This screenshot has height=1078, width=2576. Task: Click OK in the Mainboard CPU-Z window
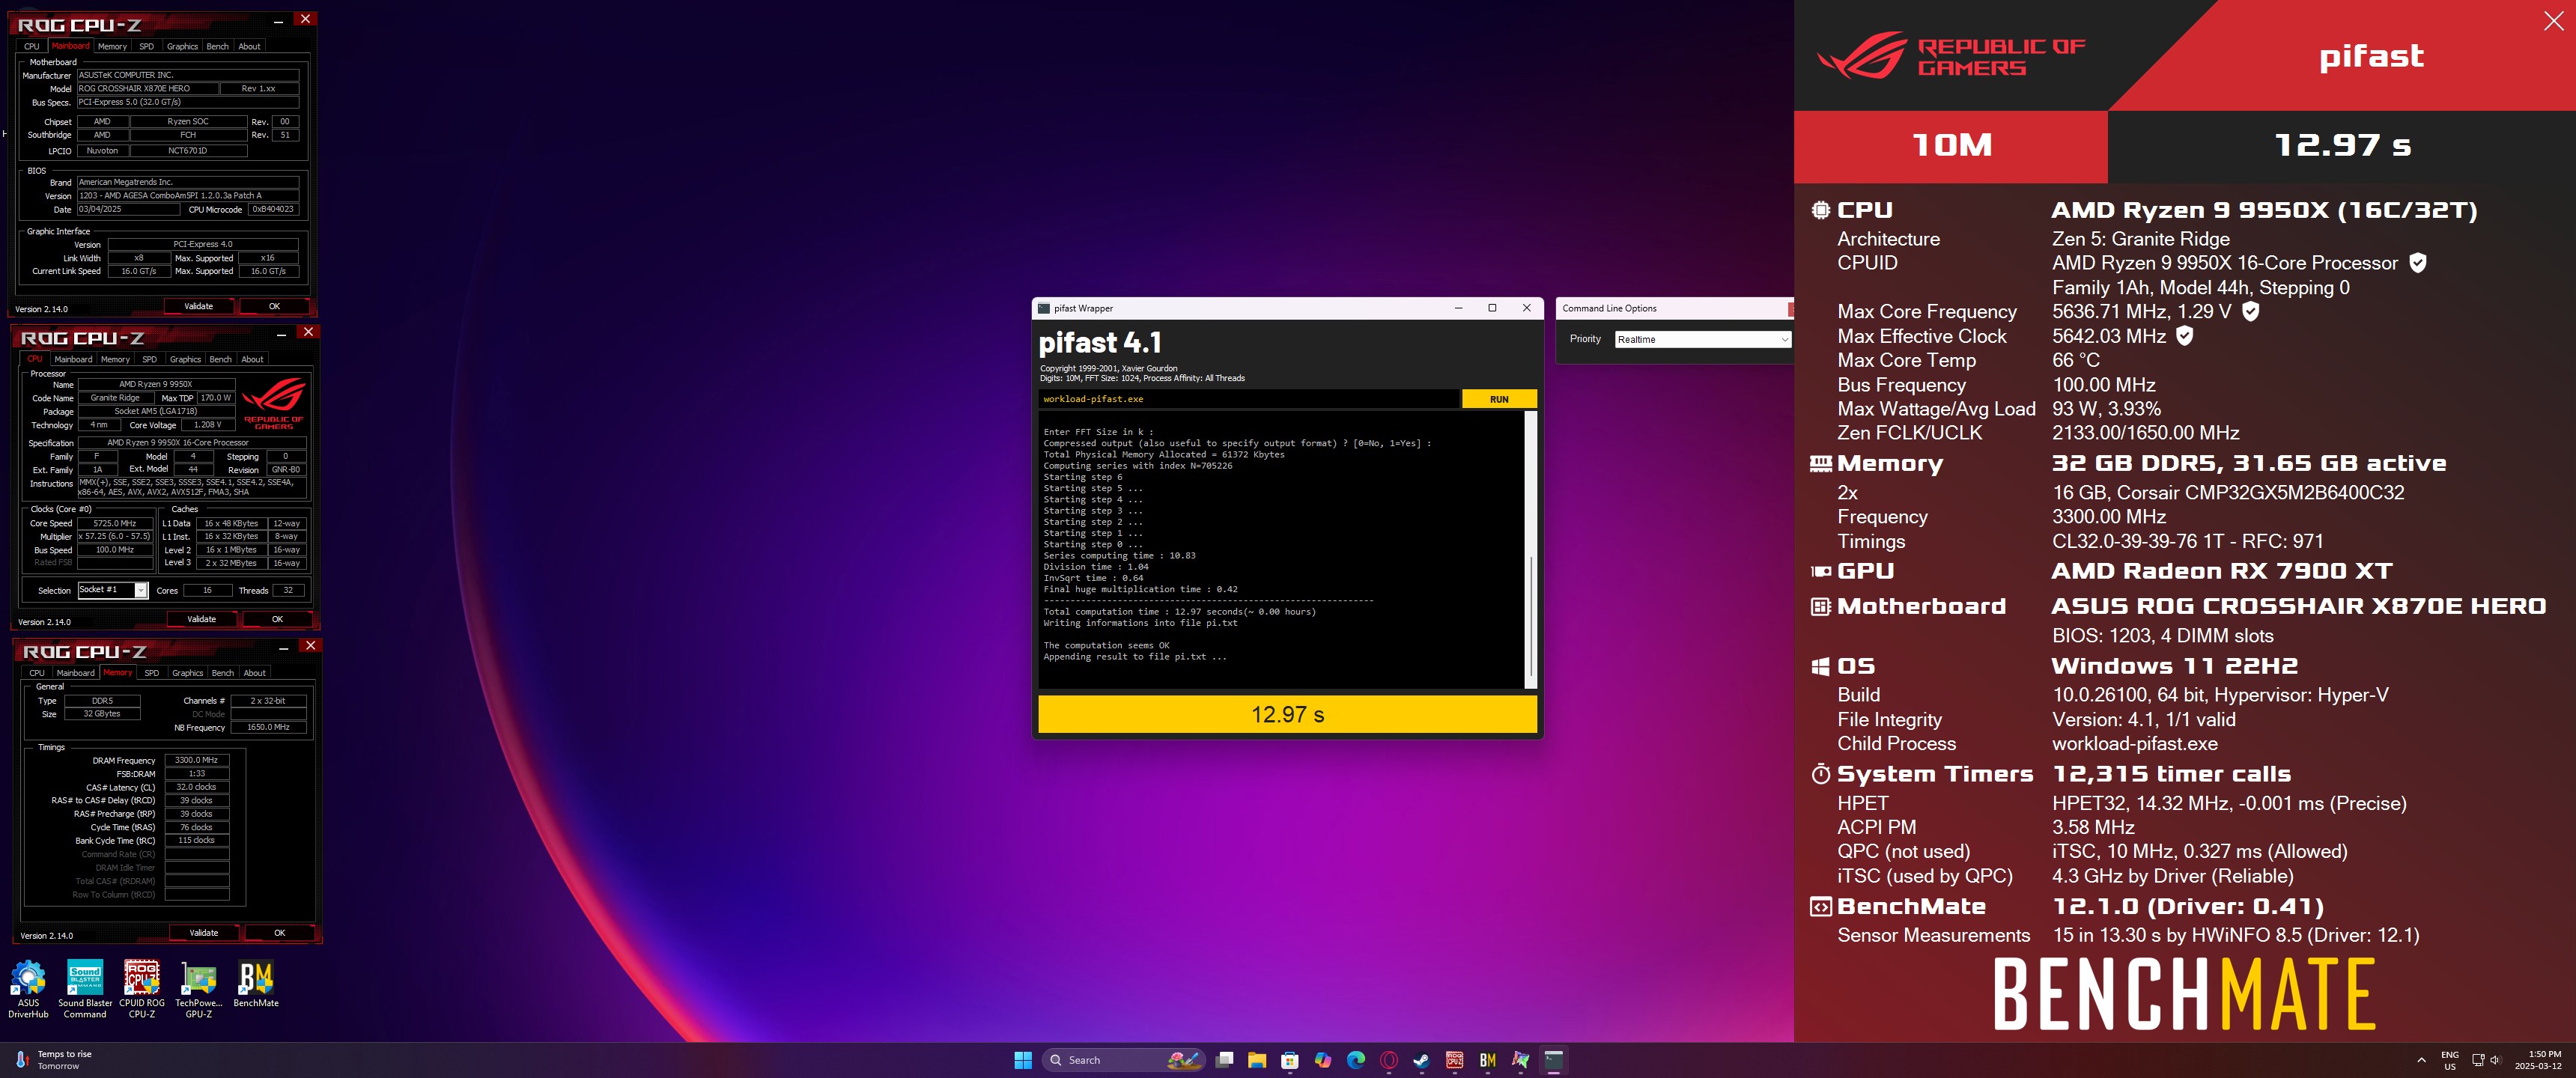pyautogui.click(x=274, y=306)
